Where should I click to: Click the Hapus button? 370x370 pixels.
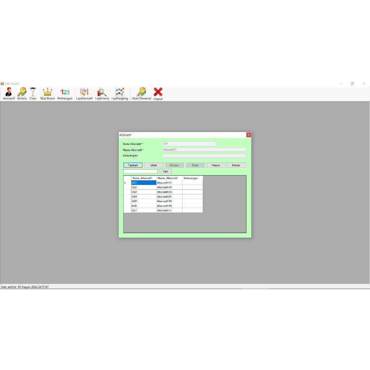216,165
